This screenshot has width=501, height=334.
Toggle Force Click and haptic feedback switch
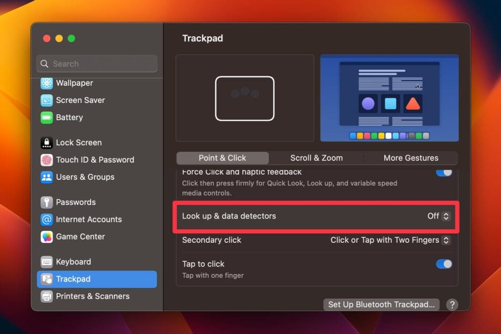coord(444,172)
